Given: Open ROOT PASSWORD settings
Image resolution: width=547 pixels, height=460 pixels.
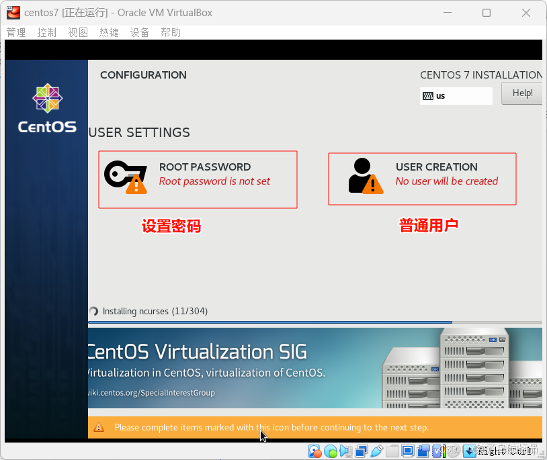Looking at the screenshot, I should point(198,179).
